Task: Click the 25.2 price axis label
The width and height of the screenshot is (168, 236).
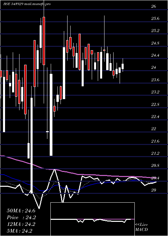Action: [x=155, y=31]
